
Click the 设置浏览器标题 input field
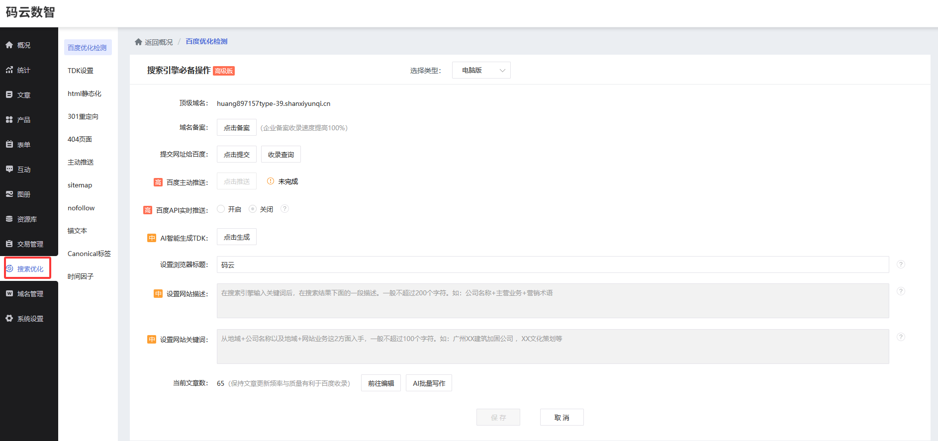552,265
